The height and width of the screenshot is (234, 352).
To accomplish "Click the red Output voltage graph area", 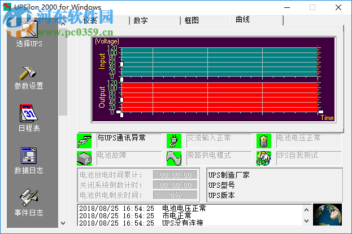I will coord(220,97).
